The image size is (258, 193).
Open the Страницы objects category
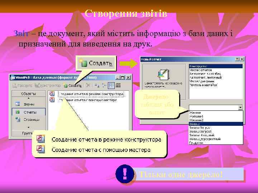(29, 120)
